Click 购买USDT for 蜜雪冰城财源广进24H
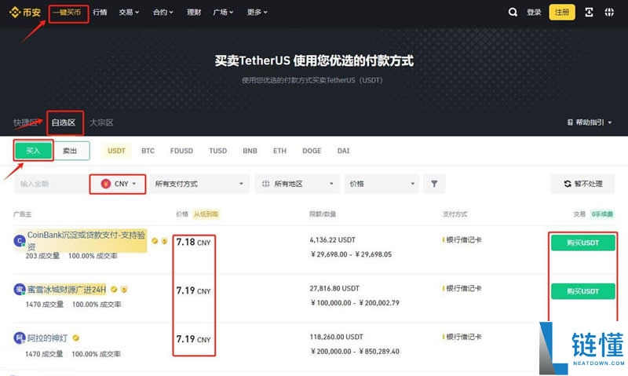 [x=582, y=291]
